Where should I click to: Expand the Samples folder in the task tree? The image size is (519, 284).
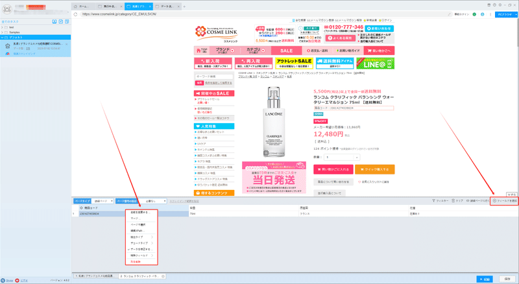2,32
